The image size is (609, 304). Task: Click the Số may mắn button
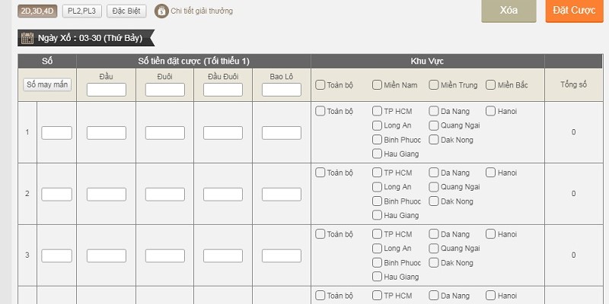[47, 85]
